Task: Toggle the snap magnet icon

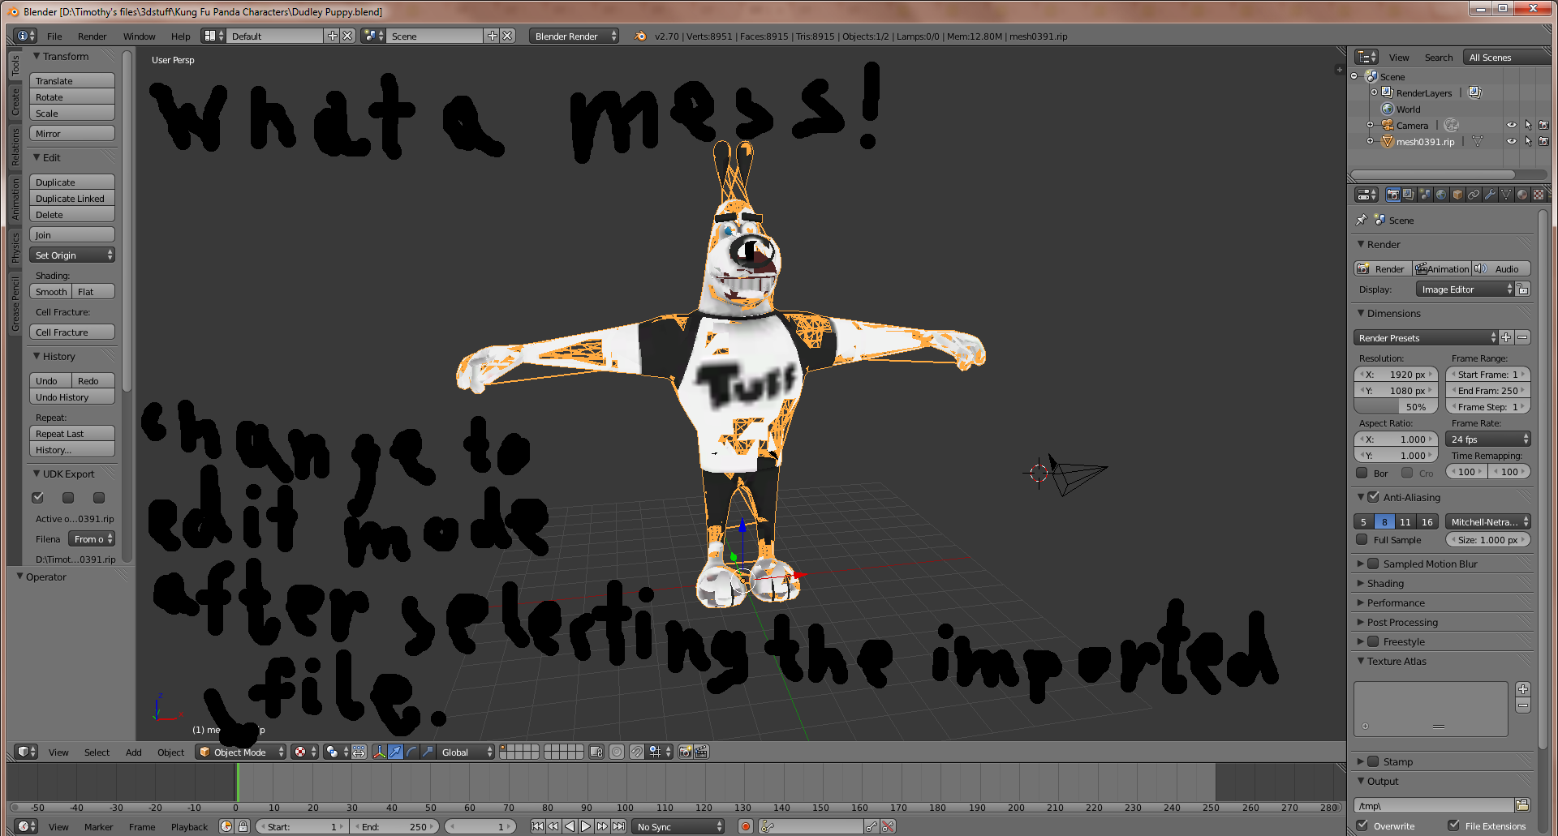Action: 637,752
